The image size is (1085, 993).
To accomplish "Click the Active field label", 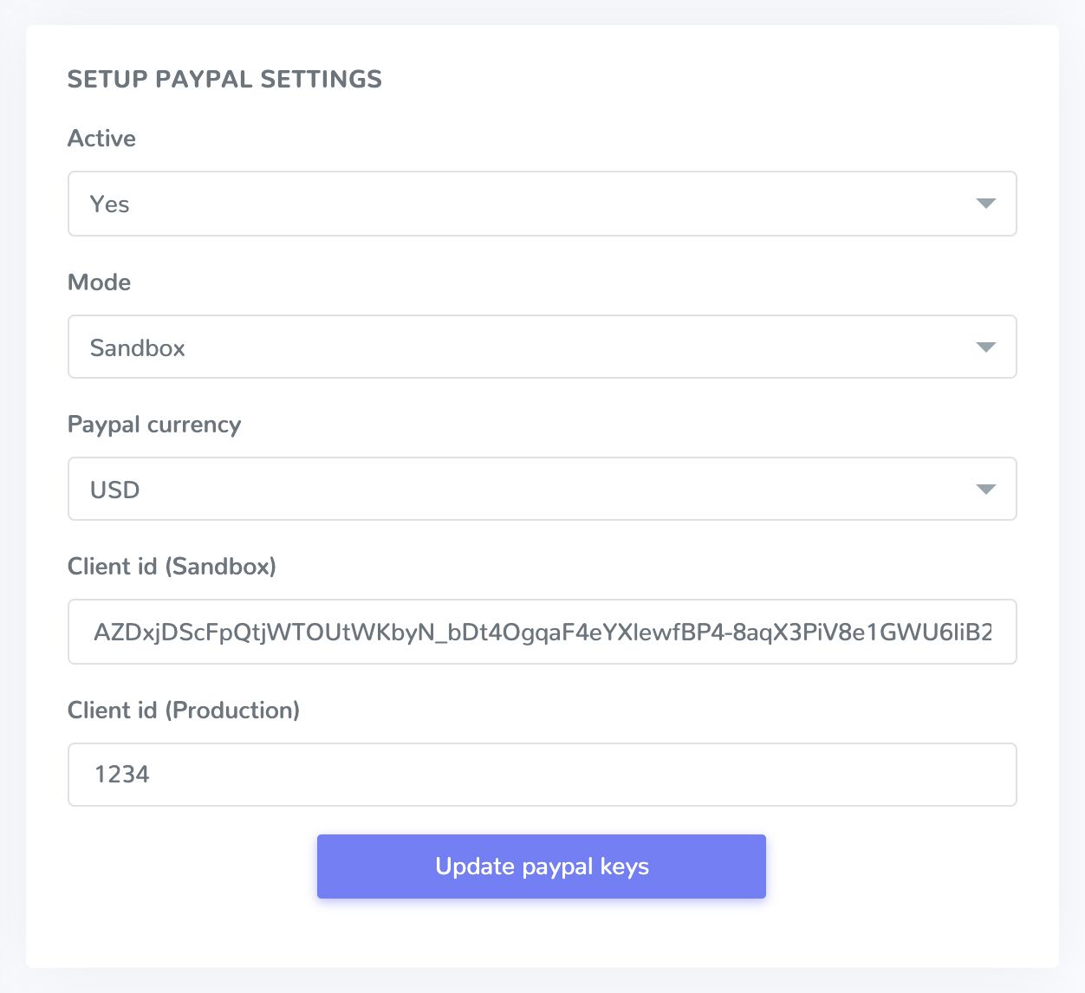I will click(101, 139).
